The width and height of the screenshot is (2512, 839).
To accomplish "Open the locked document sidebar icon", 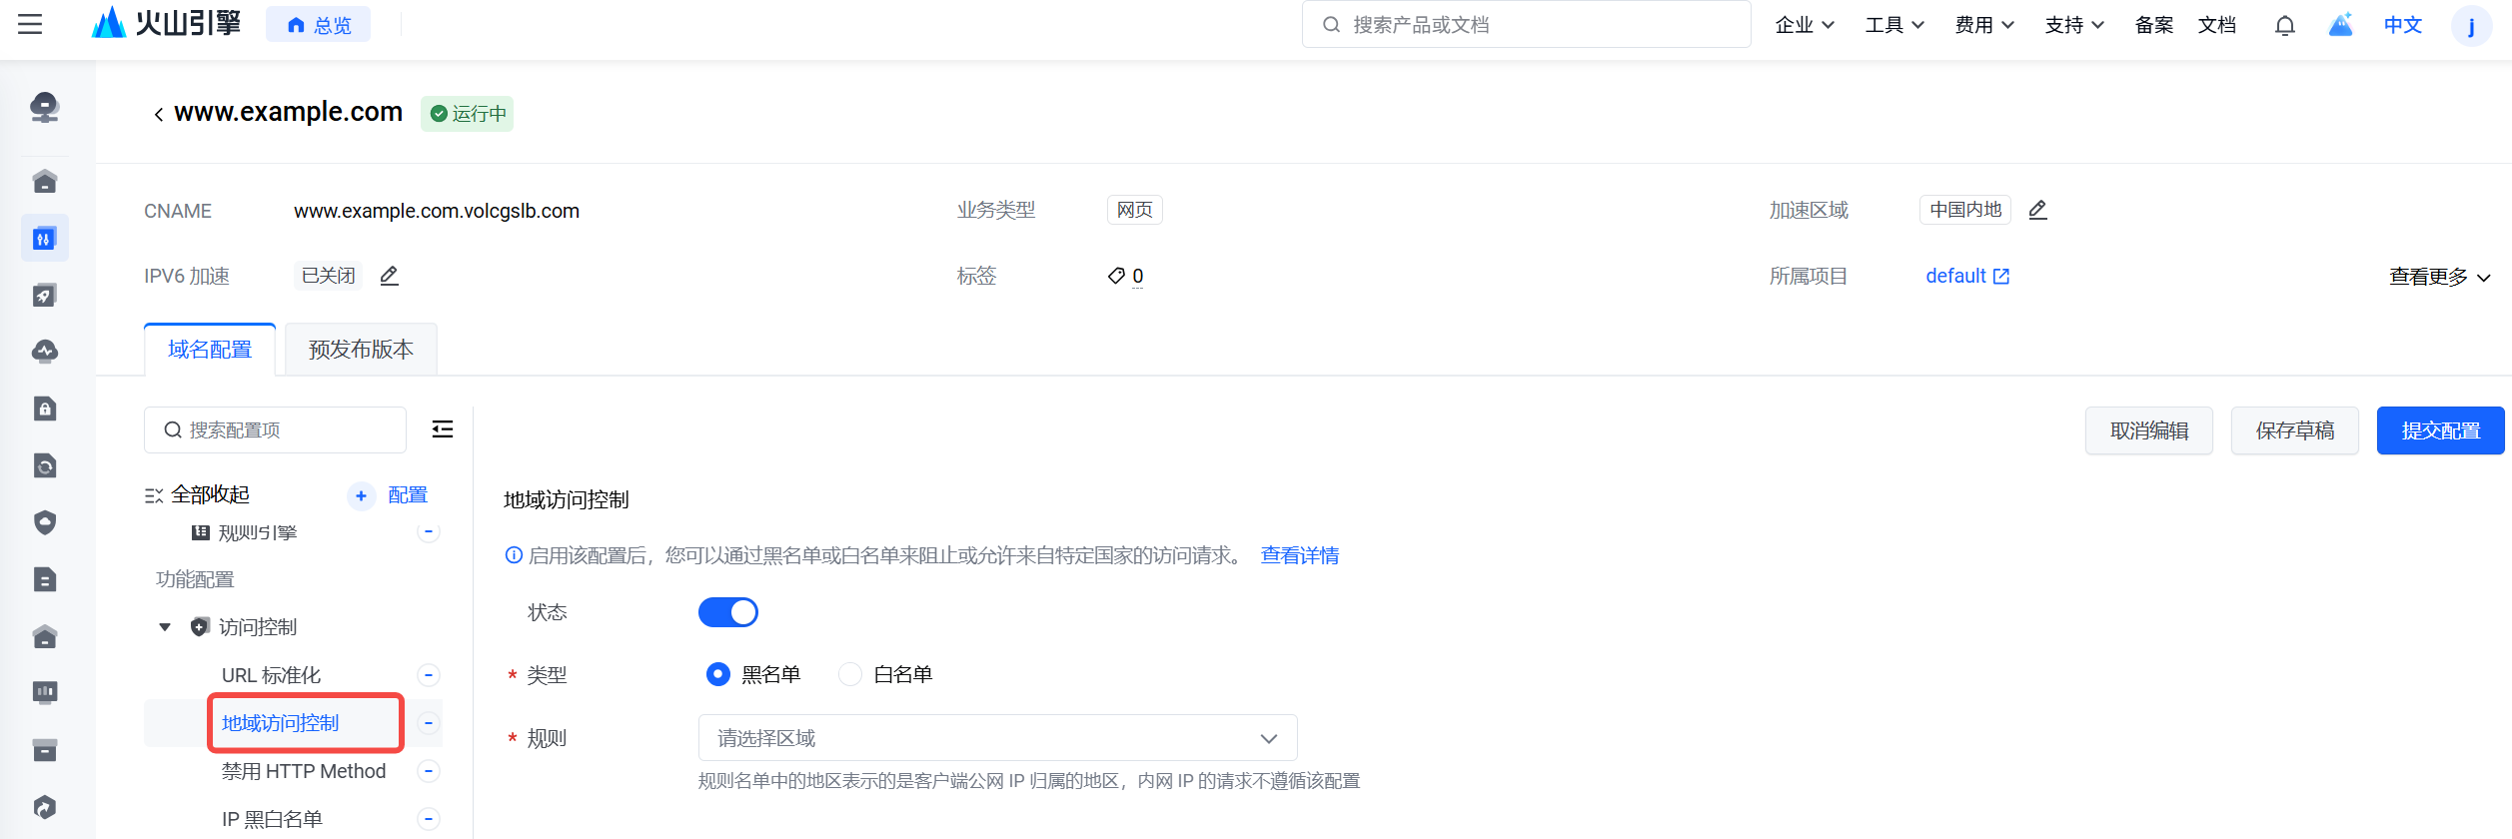I will point(45,409).
